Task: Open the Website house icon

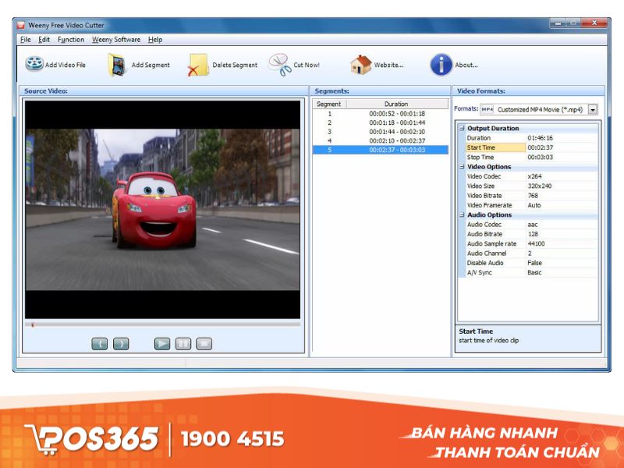Action: (360, 65)
